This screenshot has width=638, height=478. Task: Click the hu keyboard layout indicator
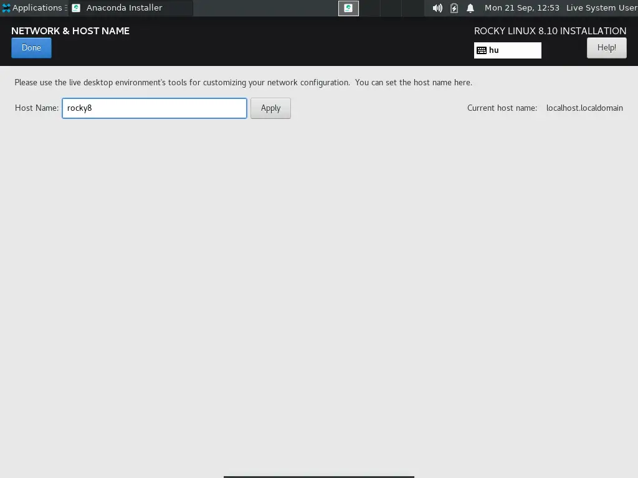point(507,50)
